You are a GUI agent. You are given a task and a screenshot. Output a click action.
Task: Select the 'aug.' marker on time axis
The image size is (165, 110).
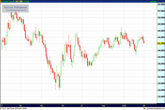click(103, 105)
